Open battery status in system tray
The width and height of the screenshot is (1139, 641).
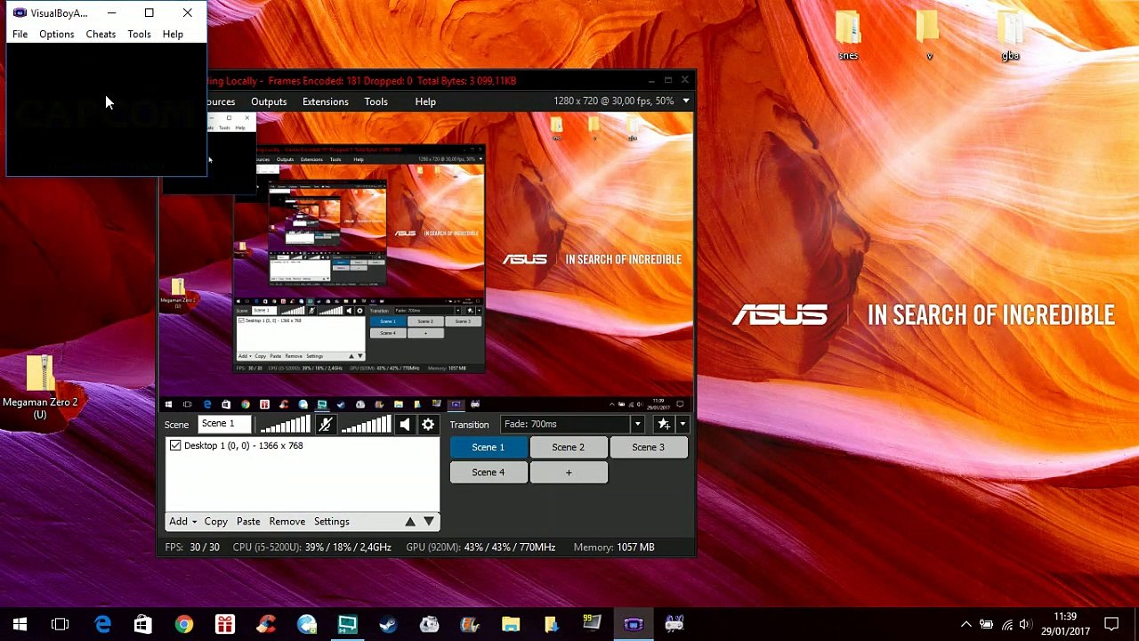click(986, 624)
